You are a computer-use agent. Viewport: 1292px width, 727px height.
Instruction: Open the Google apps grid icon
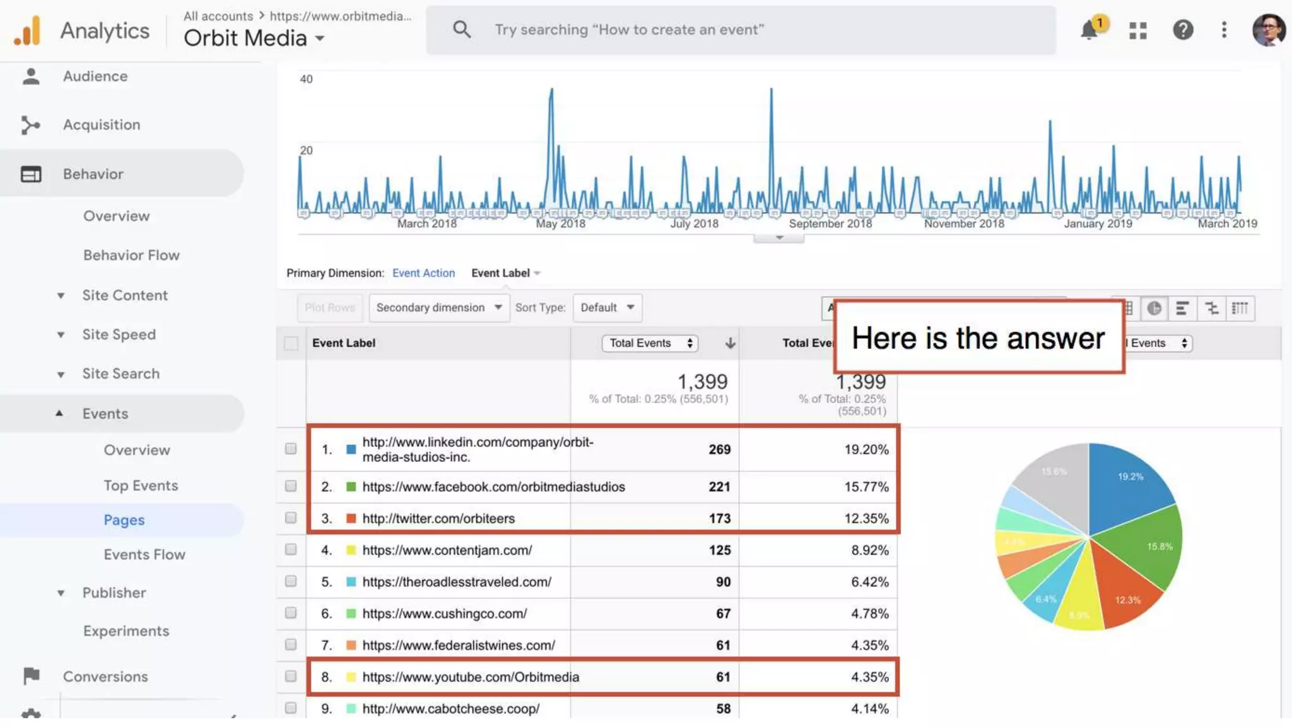pyautogui.click(x=1137, y=30)
